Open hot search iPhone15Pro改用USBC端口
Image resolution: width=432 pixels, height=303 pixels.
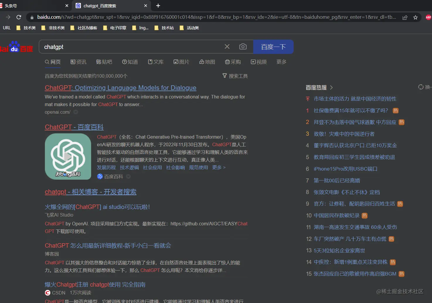click(346, 169)
